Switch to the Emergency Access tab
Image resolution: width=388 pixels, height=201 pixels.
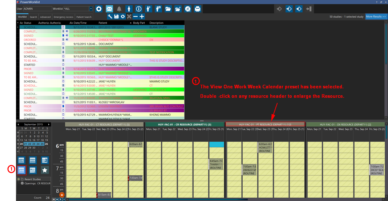tap(64, 17)
